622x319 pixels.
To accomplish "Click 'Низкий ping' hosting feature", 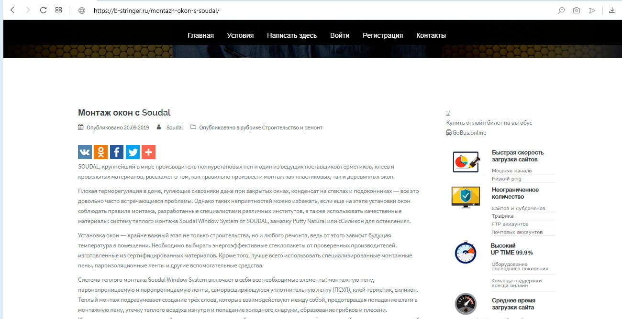I will pyautogui.click(x=507, y=179).
